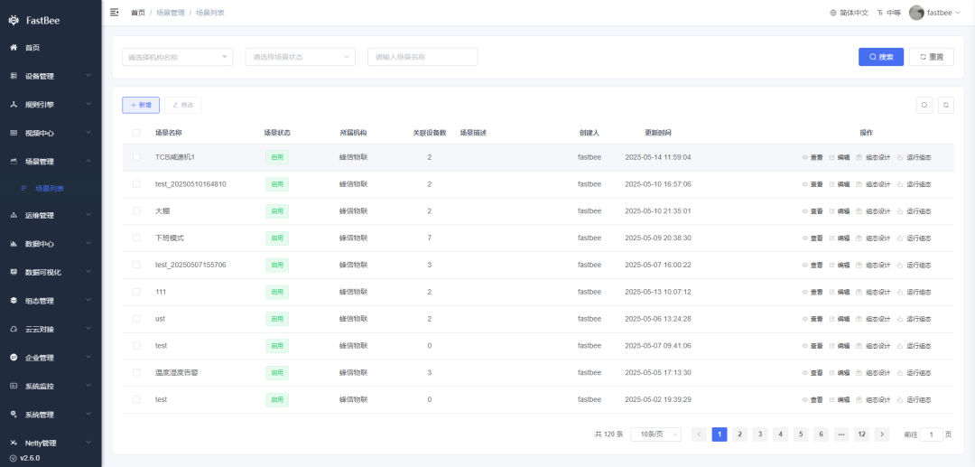Click 查看 for the 大棚 scene

pos(812,211)
